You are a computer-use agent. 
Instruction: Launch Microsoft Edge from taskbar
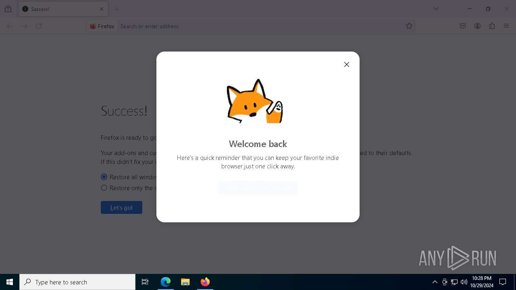tap(166, 282)
